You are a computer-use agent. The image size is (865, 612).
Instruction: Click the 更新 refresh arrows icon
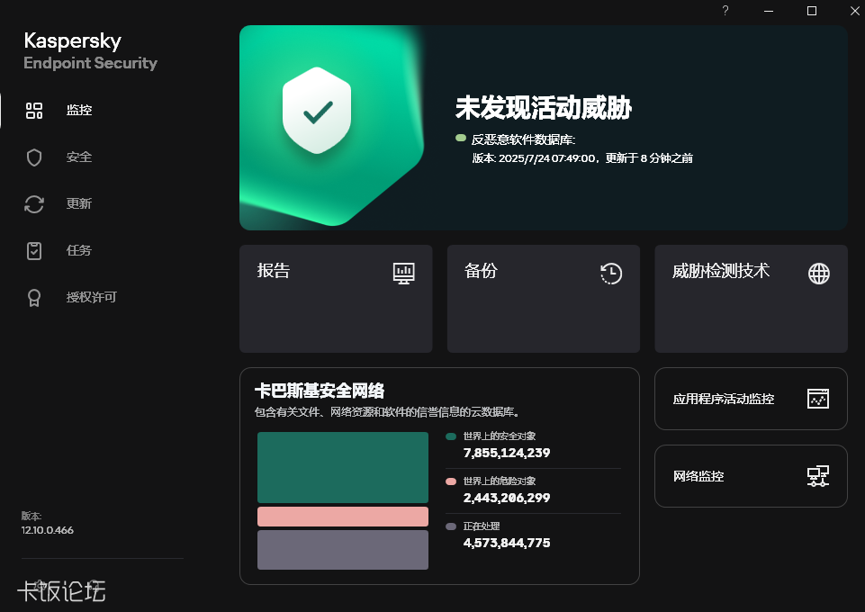[x=34, y=204]
